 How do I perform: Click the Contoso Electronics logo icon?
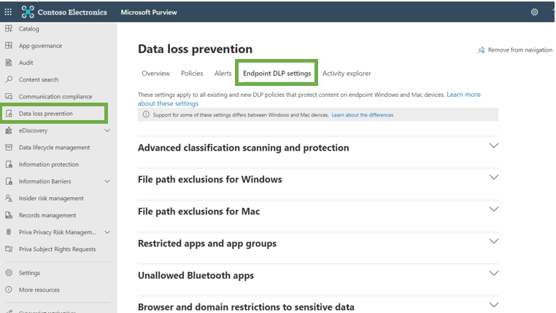pyautogui.click(x=28, y=12)
